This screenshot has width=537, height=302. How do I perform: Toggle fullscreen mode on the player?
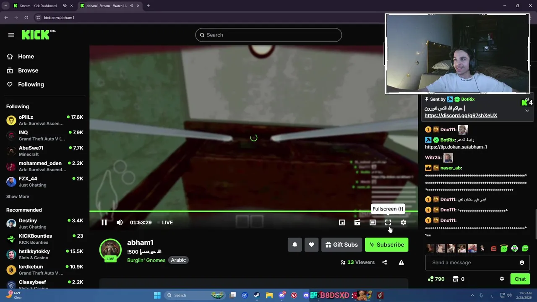tap(388, 222)
